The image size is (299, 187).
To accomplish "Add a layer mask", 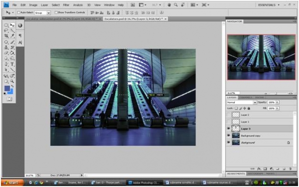I will tap(265, 169).
